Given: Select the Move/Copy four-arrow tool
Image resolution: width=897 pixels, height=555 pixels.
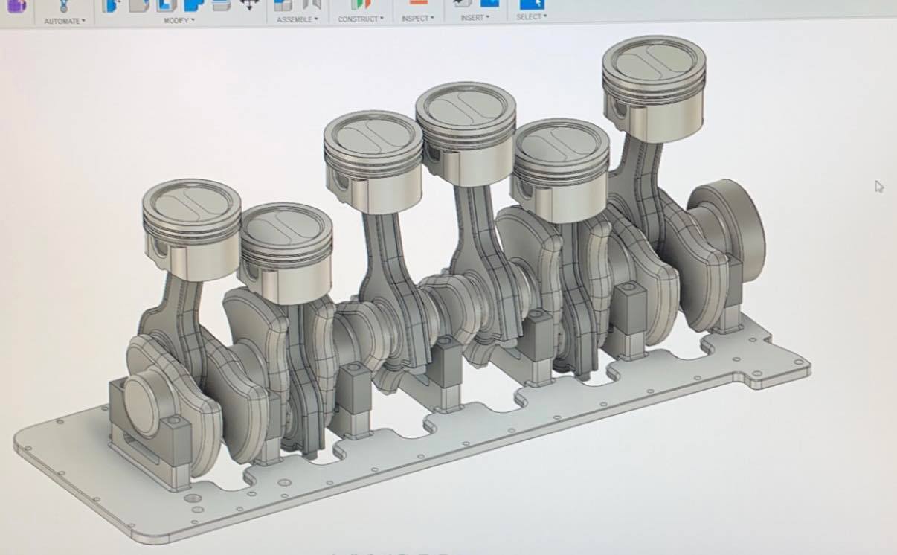Looking at the screenshot, I should click(248, 5).
